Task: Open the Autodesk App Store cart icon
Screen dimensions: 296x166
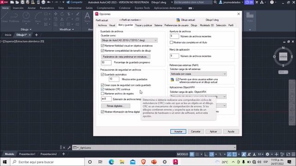Action: coord(257,2)
